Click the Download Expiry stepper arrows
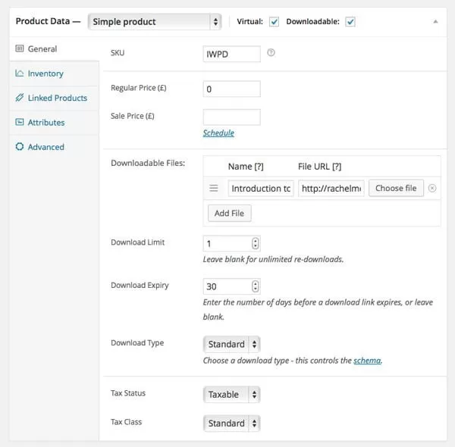Screen dimensions: 455x447 [x=255, y=286]
